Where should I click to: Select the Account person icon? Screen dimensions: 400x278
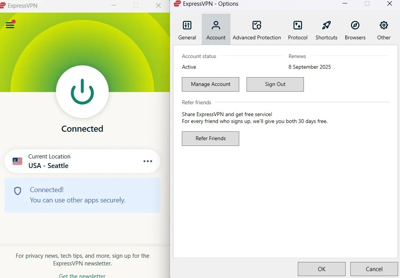tap(216, 25)
